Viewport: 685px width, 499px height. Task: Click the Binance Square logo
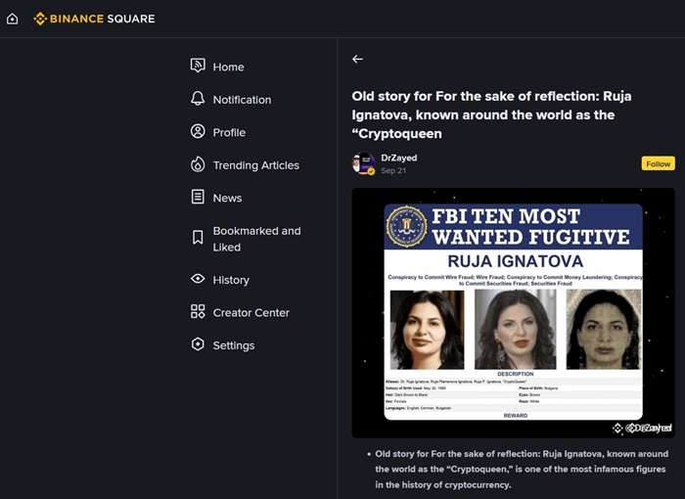(x=94, y=19)
